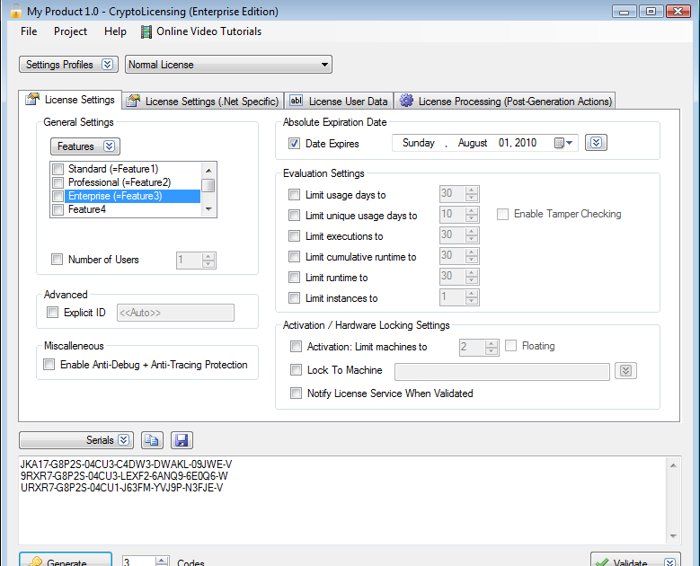Open the expiration date options chevron button
The image size is (700, 566).
(x=596, y=143)
